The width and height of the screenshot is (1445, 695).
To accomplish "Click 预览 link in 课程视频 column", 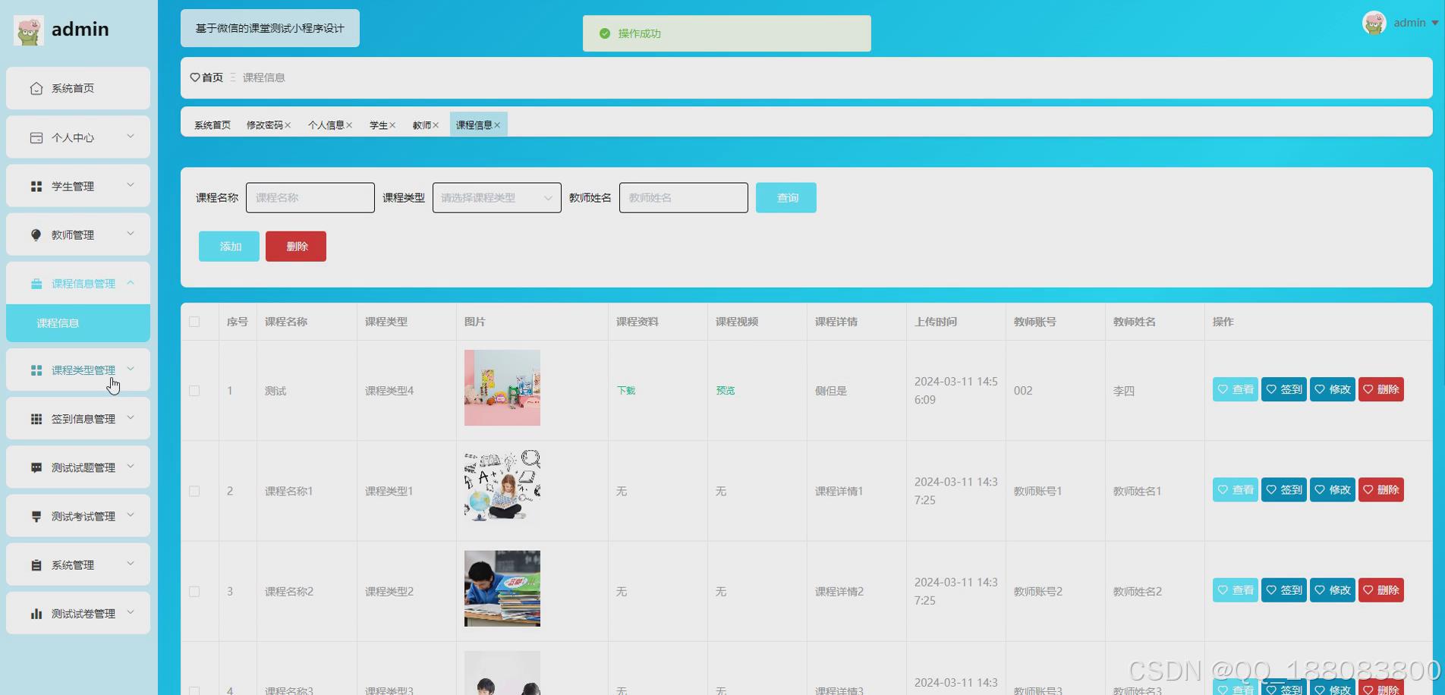I will pyautogui.click(x=726, y=391).
